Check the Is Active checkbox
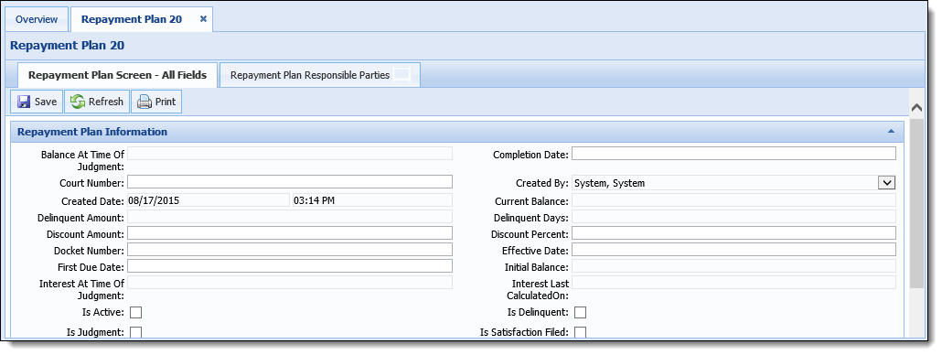 [x=135, y=312]
